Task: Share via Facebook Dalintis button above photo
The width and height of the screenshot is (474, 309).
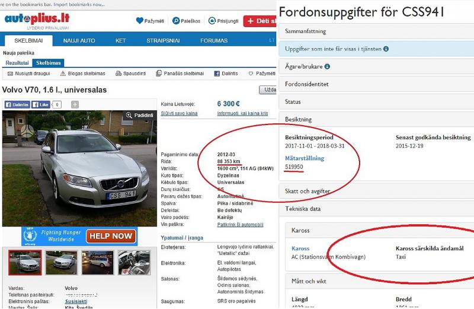Action: (17, 105)
